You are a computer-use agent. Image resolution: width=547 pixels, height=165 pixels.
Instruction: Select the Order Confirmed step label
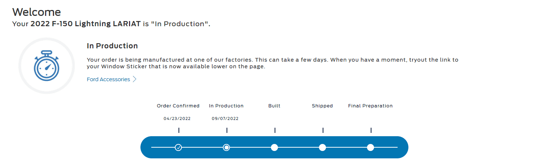click(x=178, y=106)
